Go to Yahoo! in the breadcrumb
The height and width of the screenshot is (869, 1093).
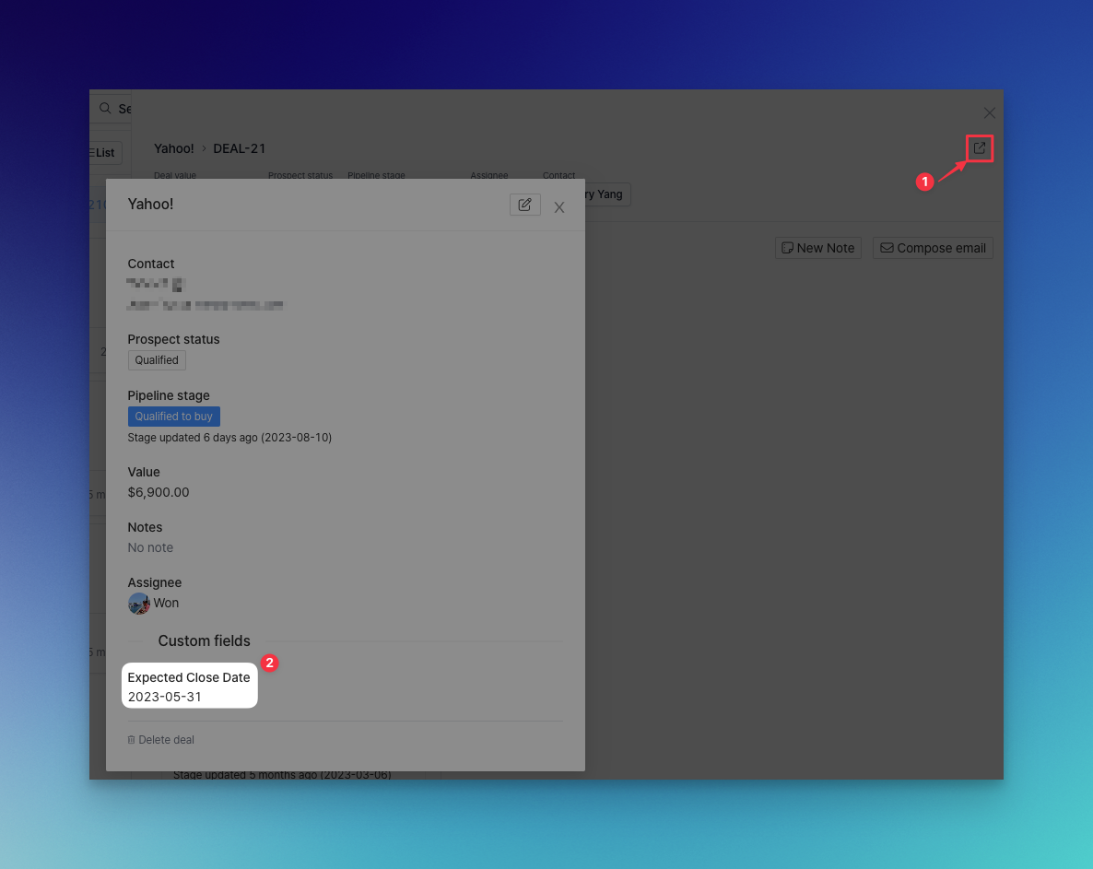point(173,148)
